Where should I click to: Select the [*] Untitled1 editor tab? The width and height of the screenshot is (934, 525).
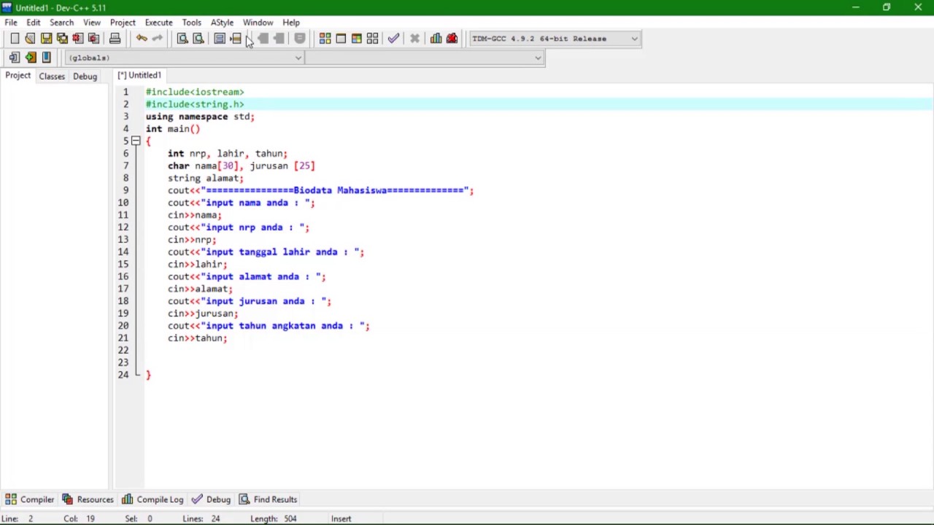139,75
